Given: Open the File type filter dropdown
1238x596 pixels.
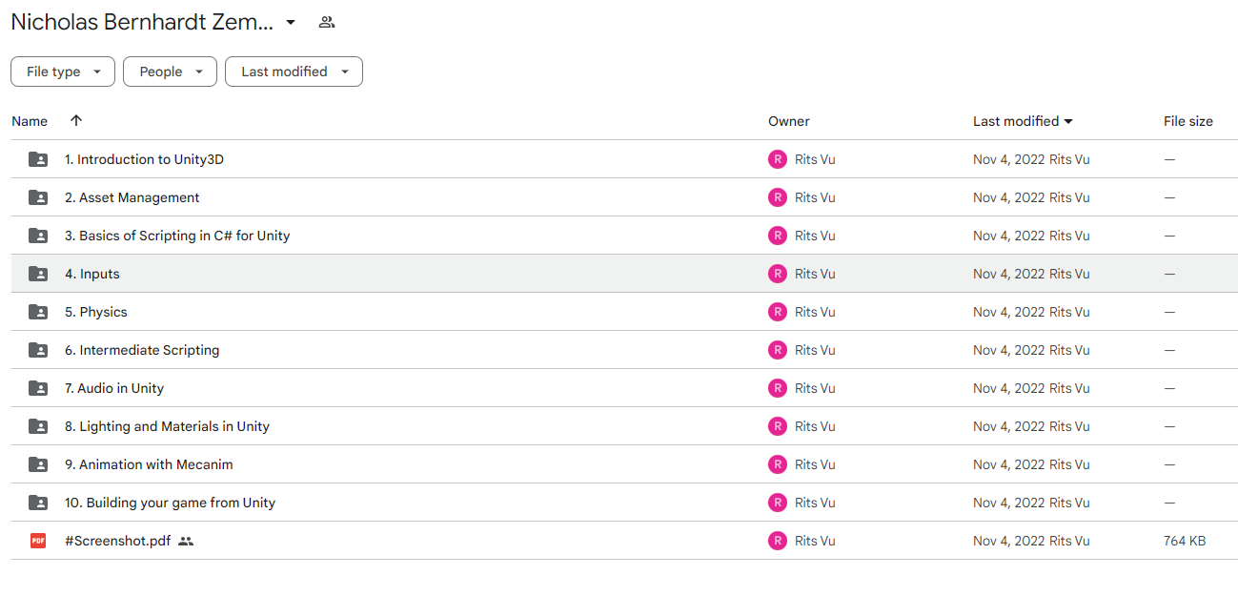Looking at the screenshot, I should click(x=63, y=72).
